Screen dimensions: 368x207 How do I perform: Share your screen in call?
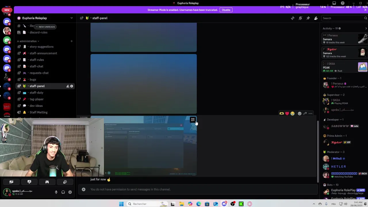(x=29, y=182)
